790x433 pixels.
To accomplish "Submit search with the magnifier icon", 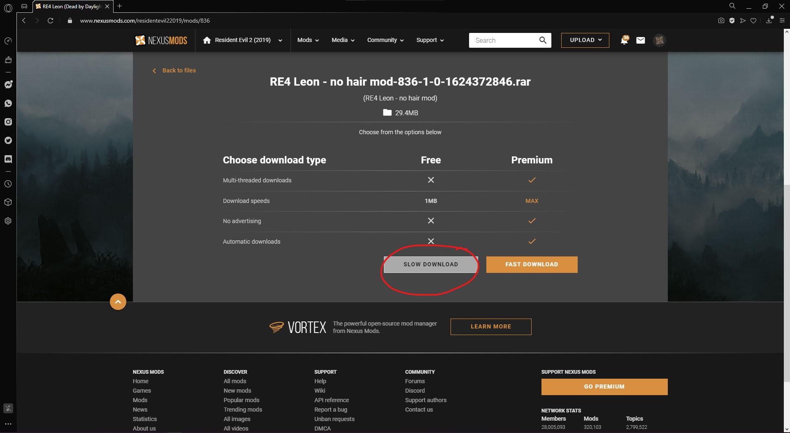I will (x=543, y=40).
